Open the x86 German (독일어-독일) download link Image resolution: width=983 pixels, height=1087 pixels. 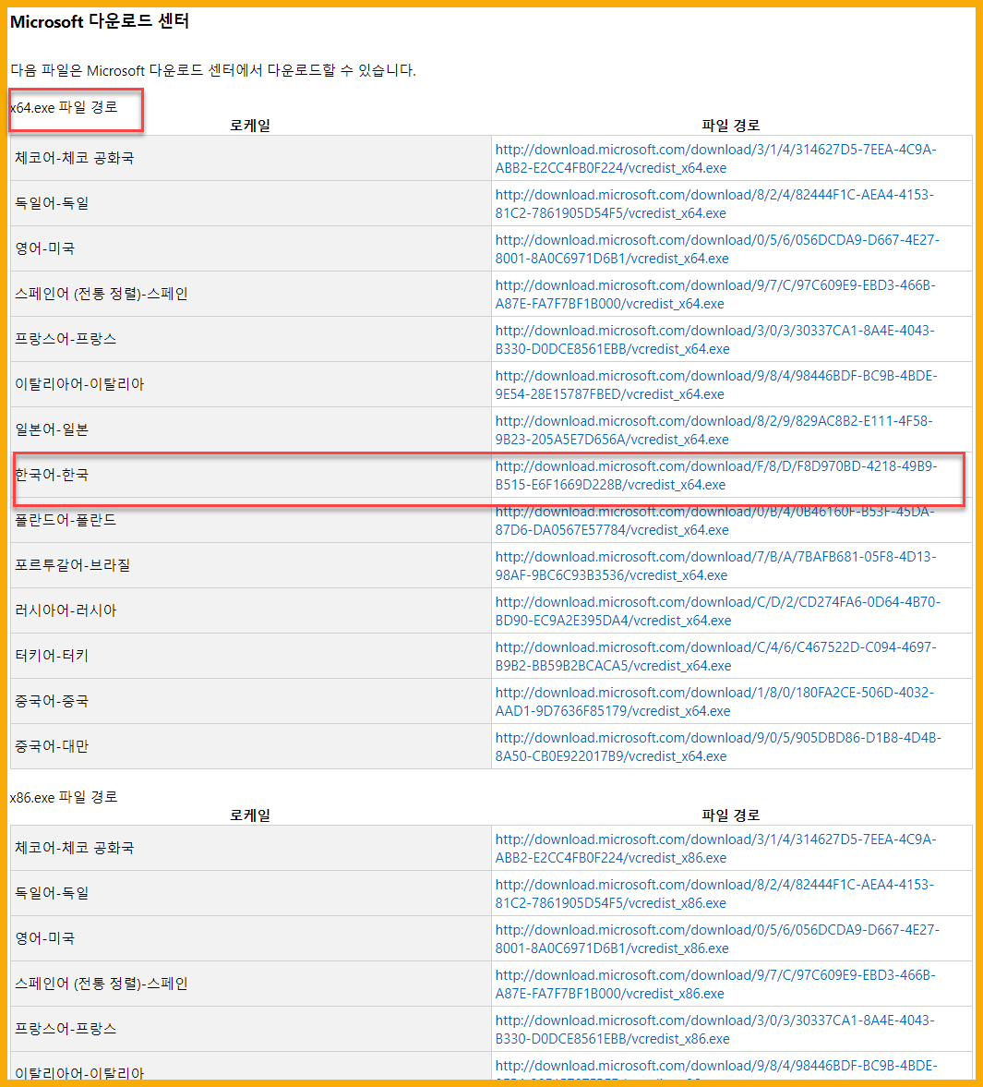(x=714, y=894)
